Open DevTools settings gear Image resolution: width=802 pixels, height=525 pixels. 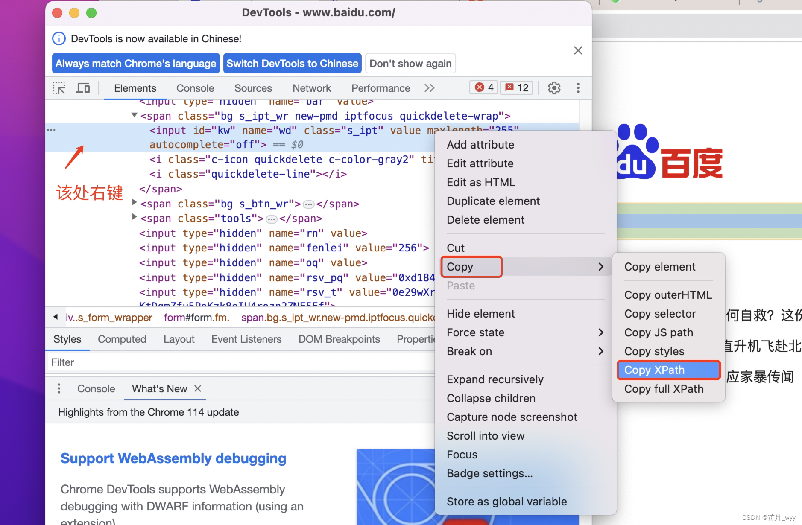pos(554,88)
